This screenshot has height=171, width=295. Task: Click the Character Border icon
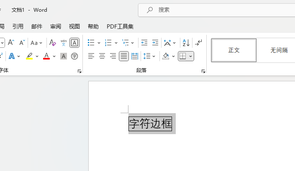pos(74,43)
